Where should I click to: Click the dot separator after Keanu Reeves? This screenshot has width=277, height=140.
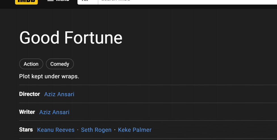(x=78, y=130)
